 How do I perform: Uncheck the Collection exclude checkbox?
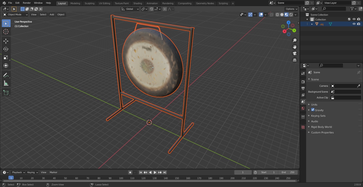click(x=349, y=19)
